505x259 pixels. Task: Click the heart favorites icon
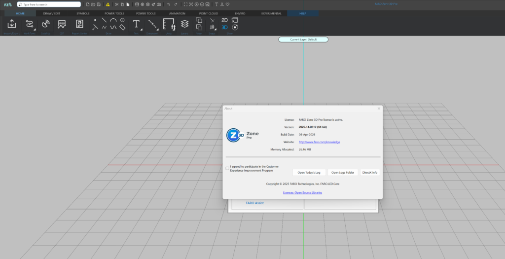tap(227, 4)
